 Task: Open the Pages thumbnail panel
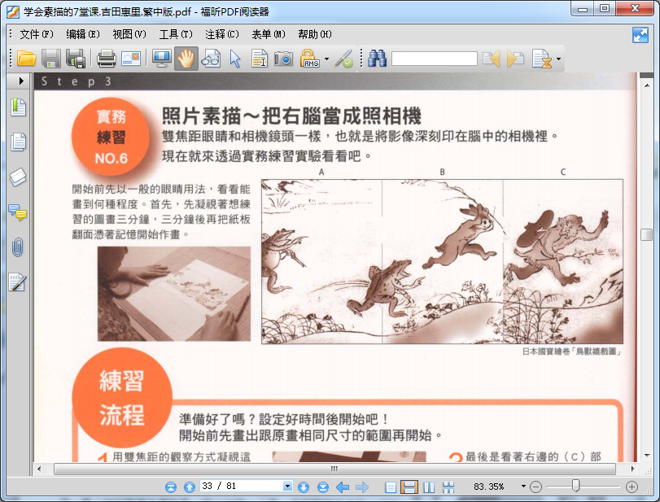[18, 142]
